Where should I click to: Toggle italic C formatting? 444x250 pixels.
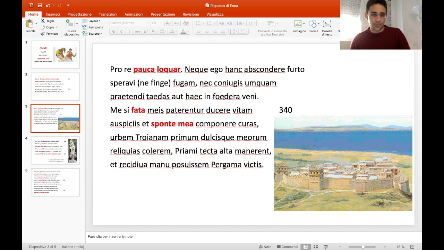[x=121, y=32]
